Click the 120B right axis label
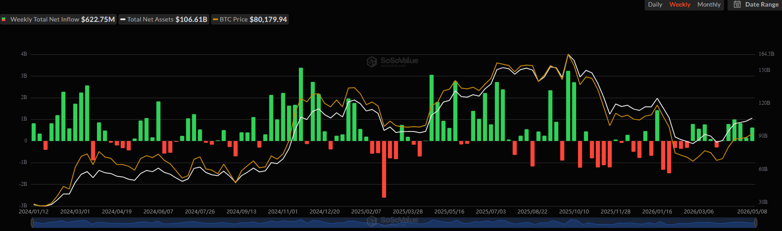Viewport: 782px width, 231px height. [764, 103]
